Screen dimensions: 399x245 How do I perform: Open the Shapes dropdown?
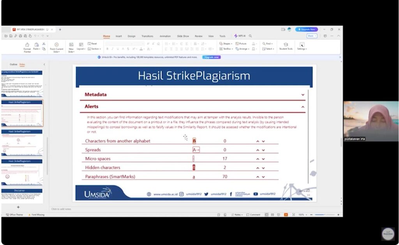(226, 44)
